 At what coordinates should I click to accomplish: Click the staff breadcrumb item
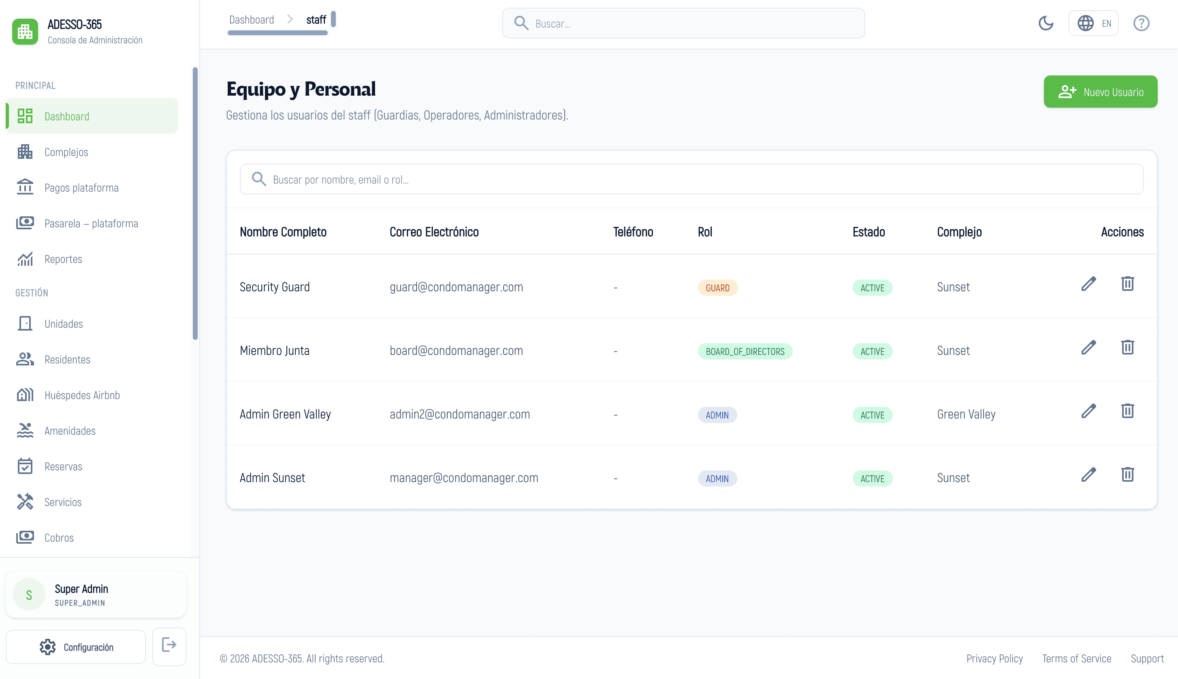pyautogui.click(x=316, y=19)
